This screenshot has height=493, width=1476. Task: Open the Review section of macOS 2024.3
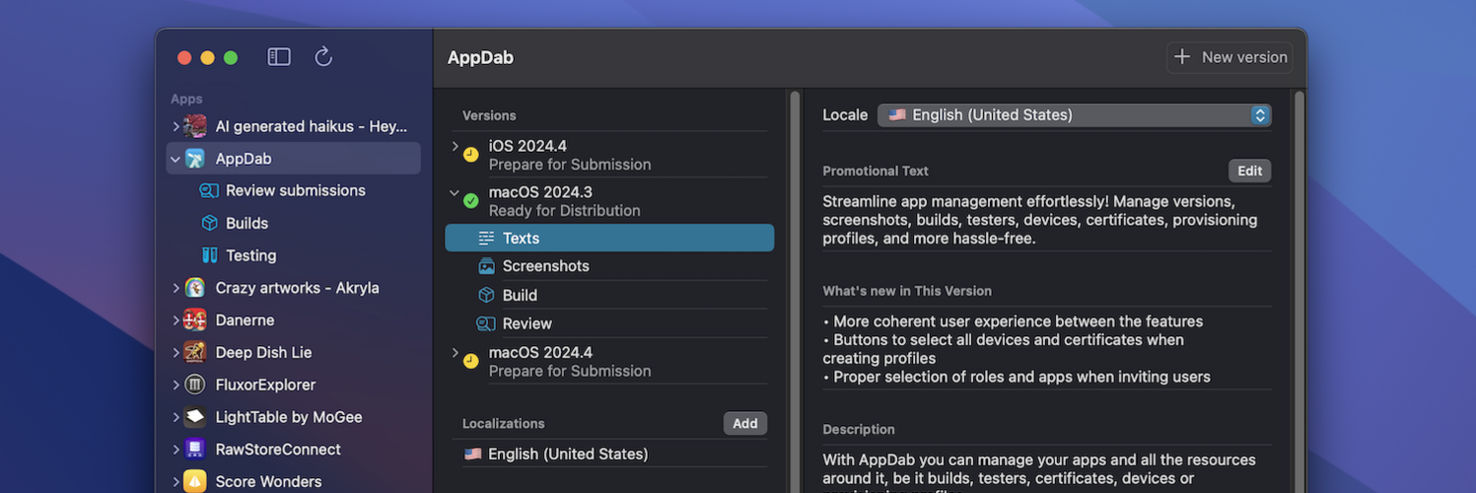click(609, 323)
